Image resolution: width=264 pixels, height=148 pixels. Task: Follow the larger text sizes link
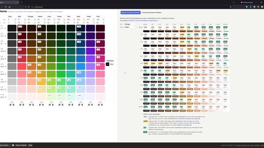(194, 121)
